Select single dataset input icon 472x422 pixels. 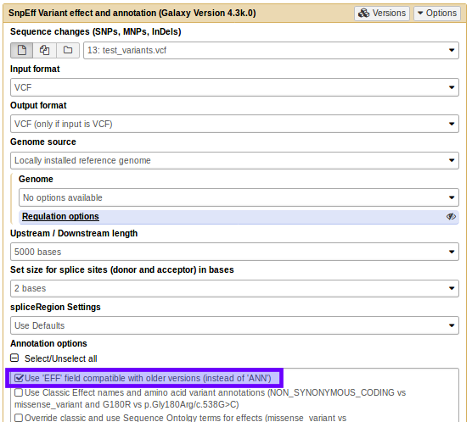(x=22, y=50)
